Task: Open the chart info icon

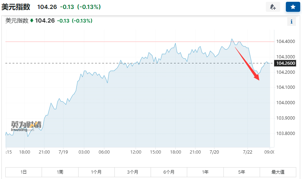Action: pyautogui.click(x=291, y=21)
